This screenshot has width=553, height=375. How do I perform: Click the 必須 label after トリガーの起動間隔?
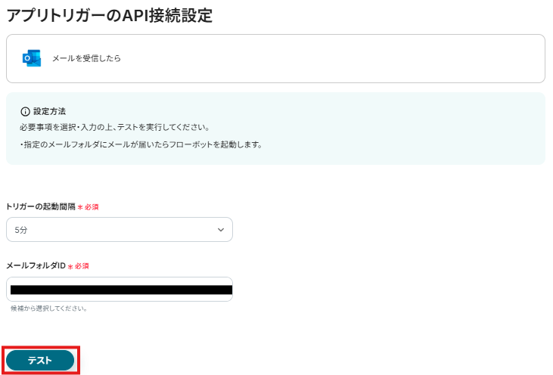92,206
